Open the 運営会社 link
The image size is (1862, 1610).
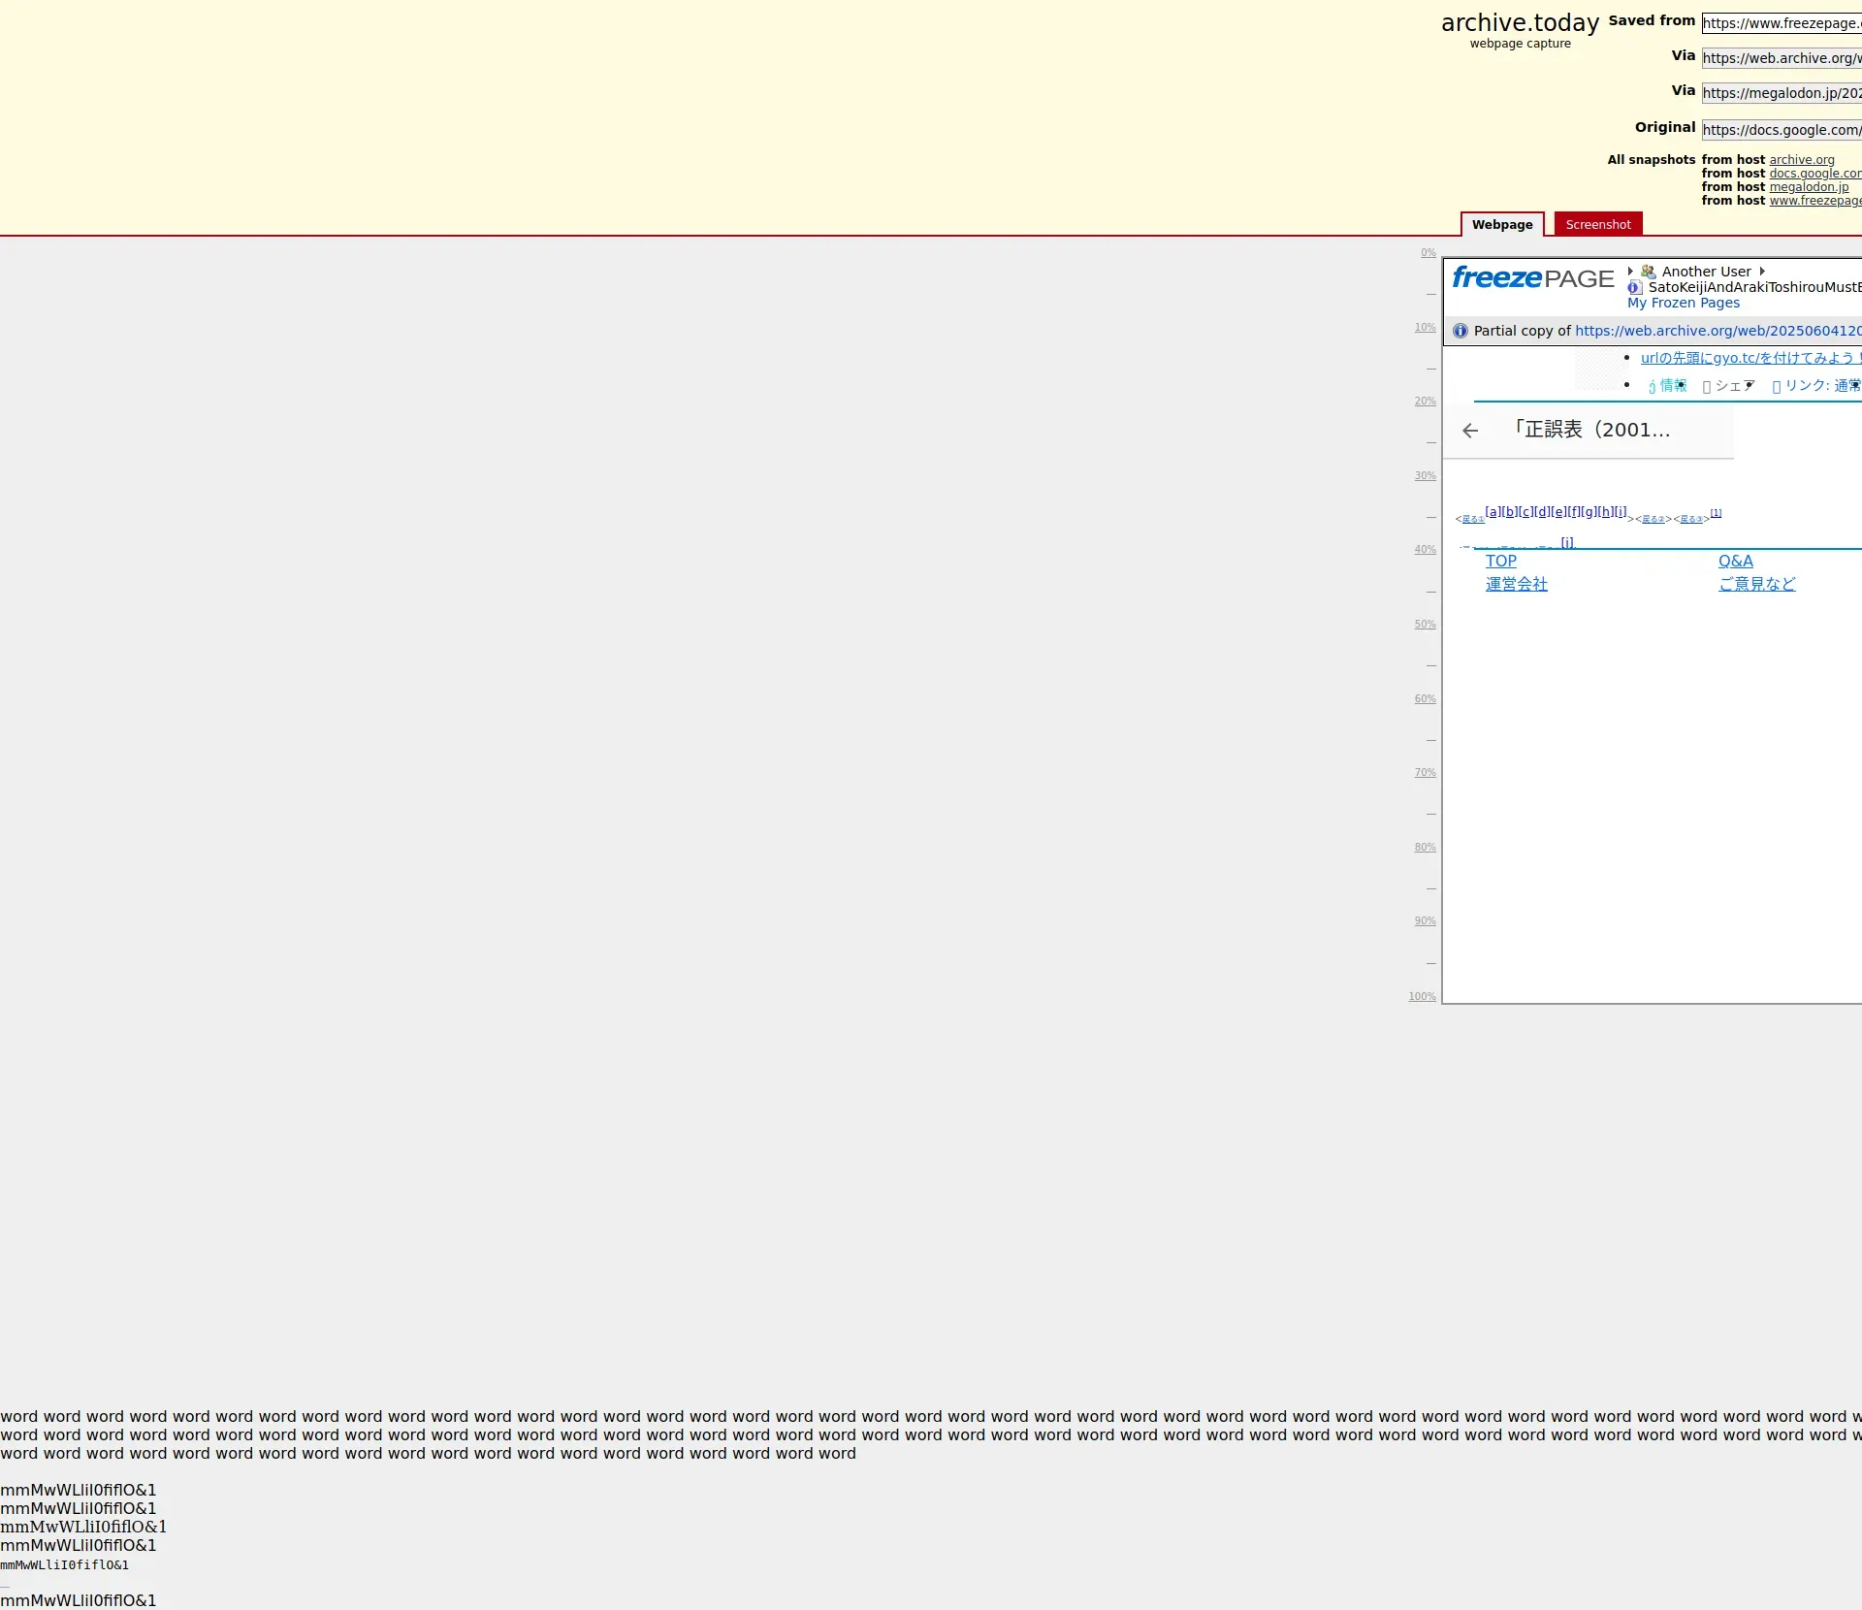click(x=1516, y=584)
